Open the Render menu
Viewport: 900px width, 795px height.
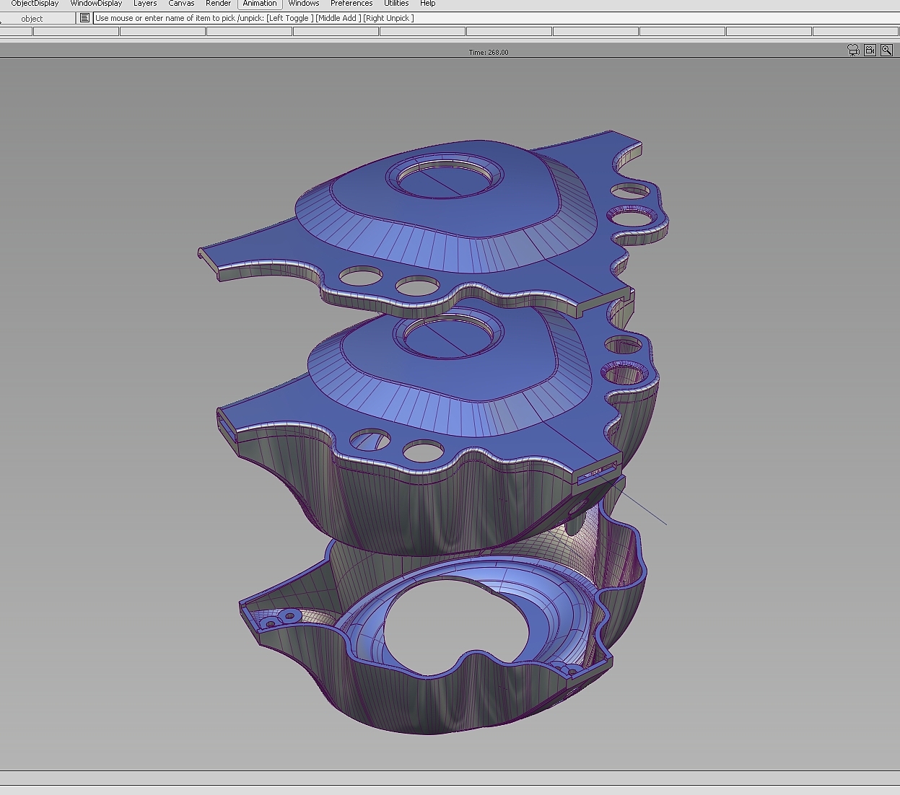(x=218, y=4)
